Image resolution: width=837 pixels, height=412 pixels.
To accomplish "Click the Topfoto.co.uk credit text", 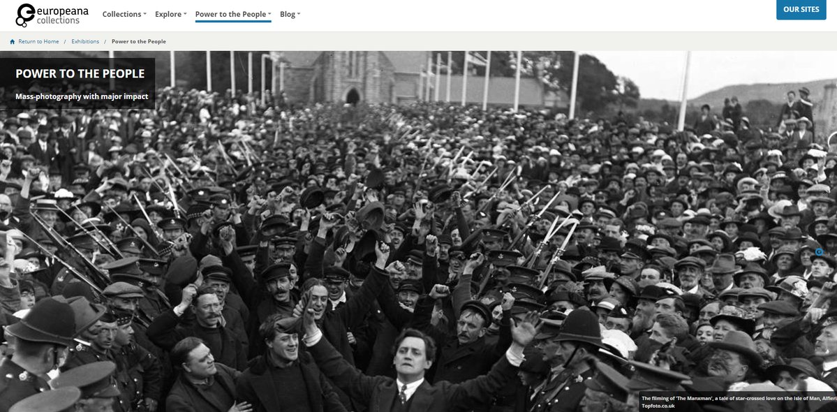I will coord(658,406).
